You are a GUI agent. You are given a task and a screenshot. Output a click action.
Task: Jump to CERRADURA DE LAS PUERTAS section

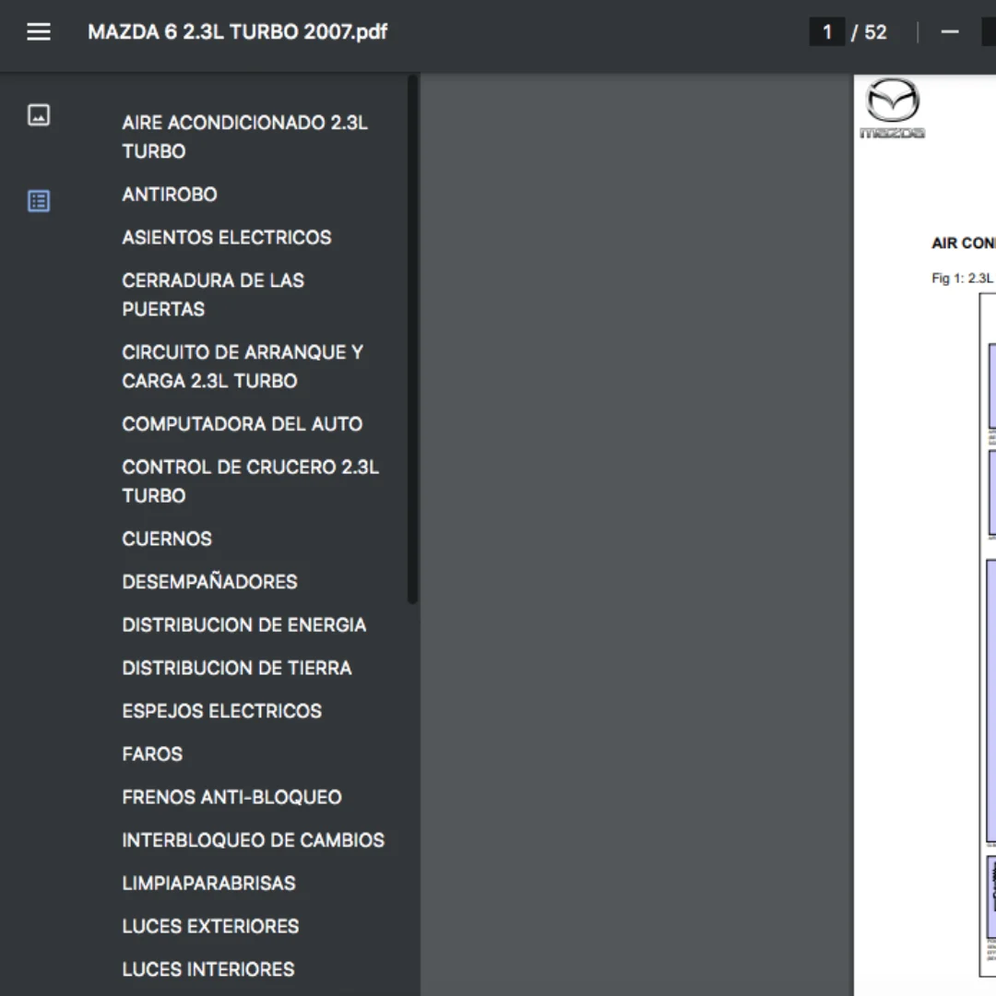pyautogui.click(x=213, y=295)
